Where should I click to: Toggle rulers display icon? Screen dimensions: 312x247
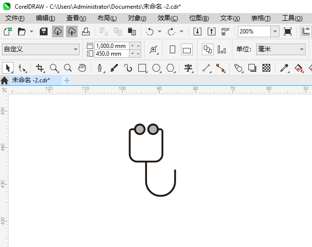coord(306,31)
